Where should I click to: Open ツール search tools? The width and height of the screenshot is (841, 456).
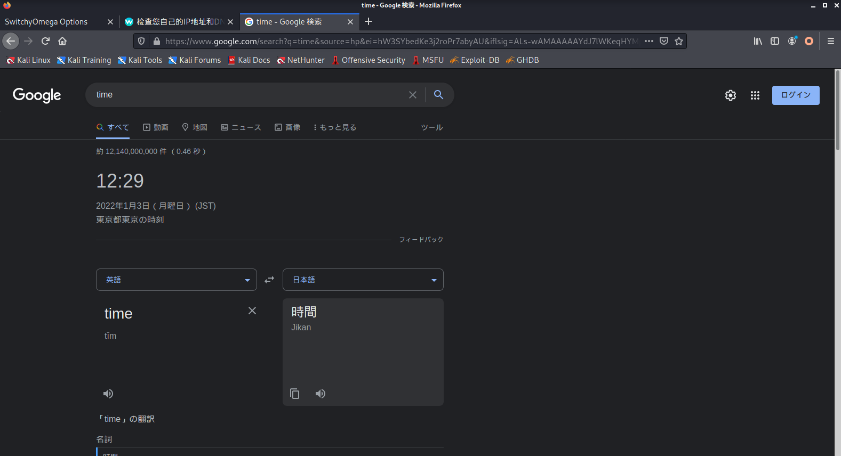(432, 127)
